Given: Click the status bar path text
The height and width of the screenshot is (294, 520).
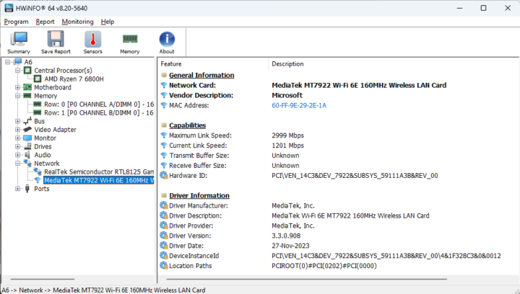Looking at the screenshot, I should coord(103,290).
